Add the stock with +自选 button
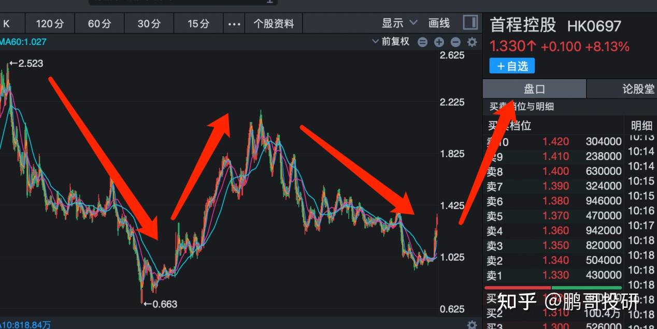This screenshot has width=657, height=329. pyautogui.click(x=511, y=65)
